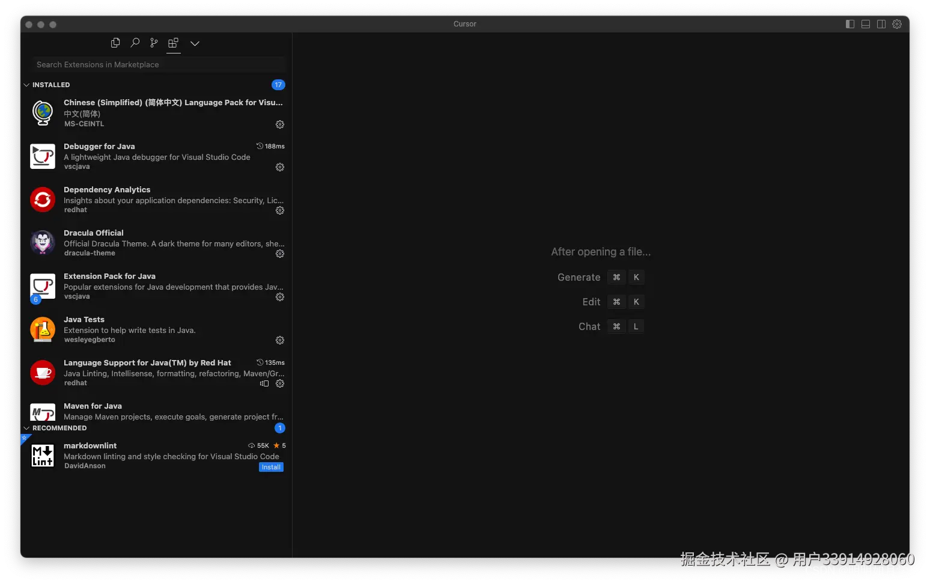The image size is (930, 583).
Task: Open the Source Control view icon
Action: tap(154, 43)
